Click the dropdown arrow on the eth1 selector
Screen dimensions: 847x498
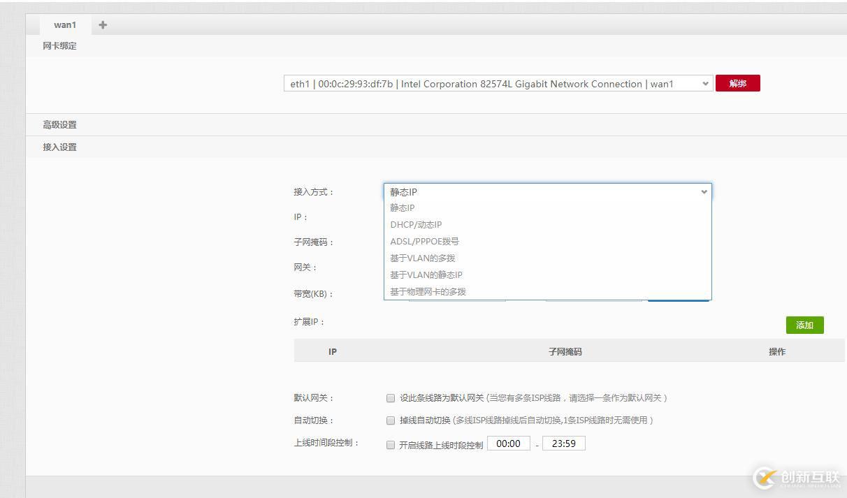705,83
